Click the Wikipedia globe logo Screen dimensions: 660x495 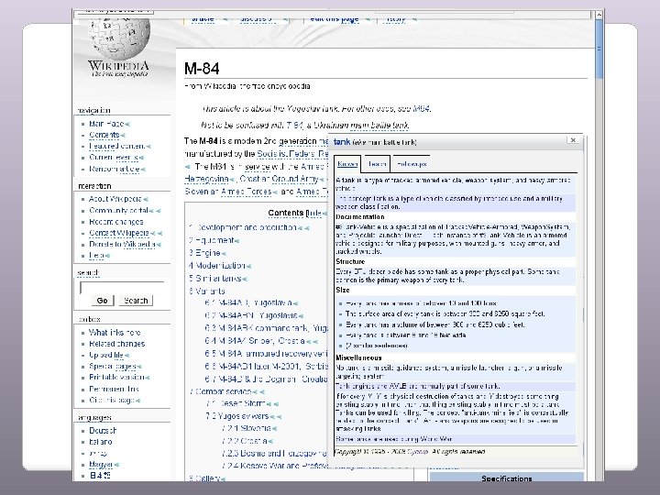[x=119, y=38]
